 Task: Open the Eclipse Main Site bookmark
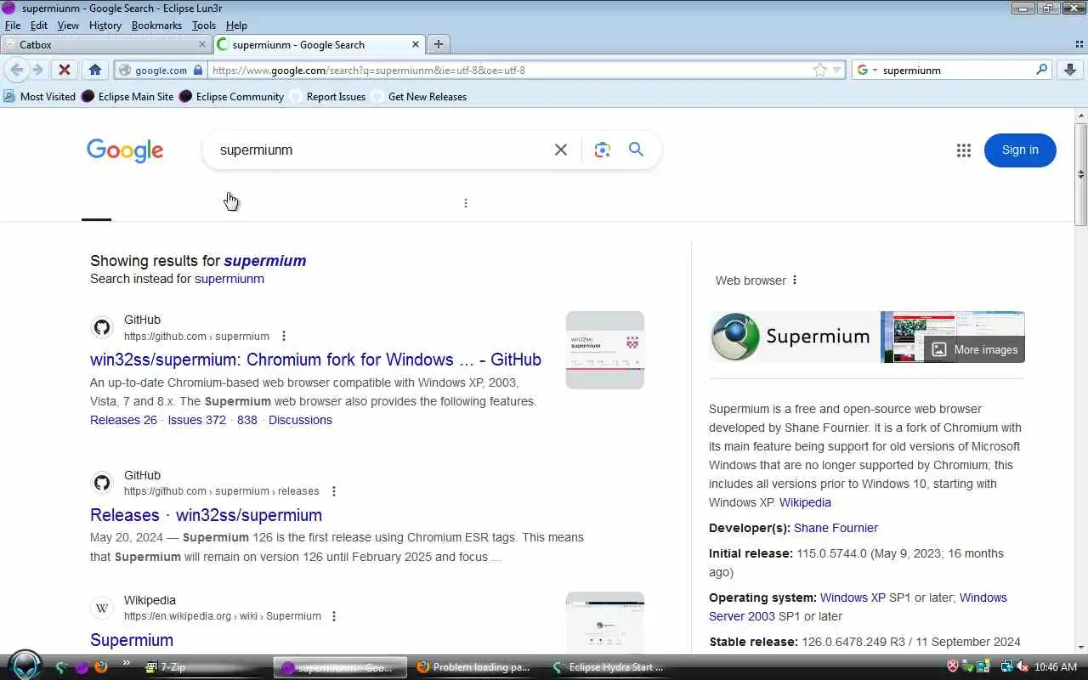coord(127,96)
